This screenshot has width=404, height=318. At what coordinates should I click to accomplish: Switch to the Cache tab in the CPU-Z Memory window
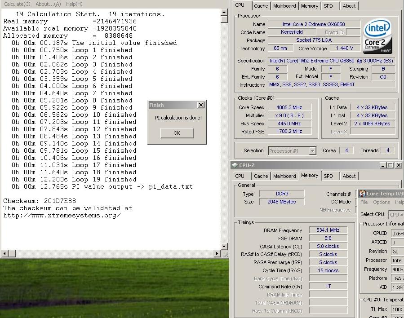261,176
